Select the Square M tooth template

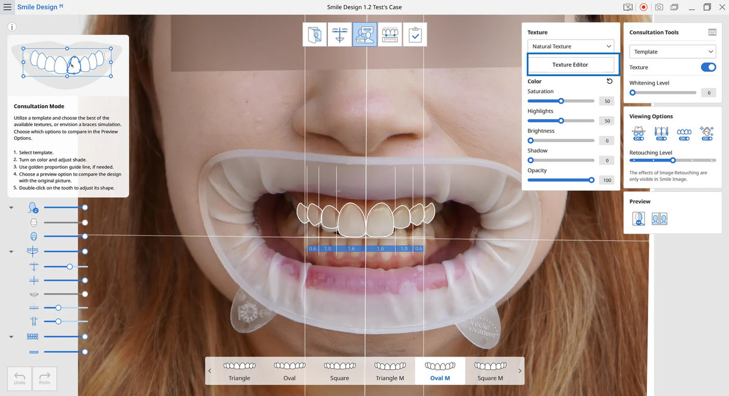tap(490, 371)
